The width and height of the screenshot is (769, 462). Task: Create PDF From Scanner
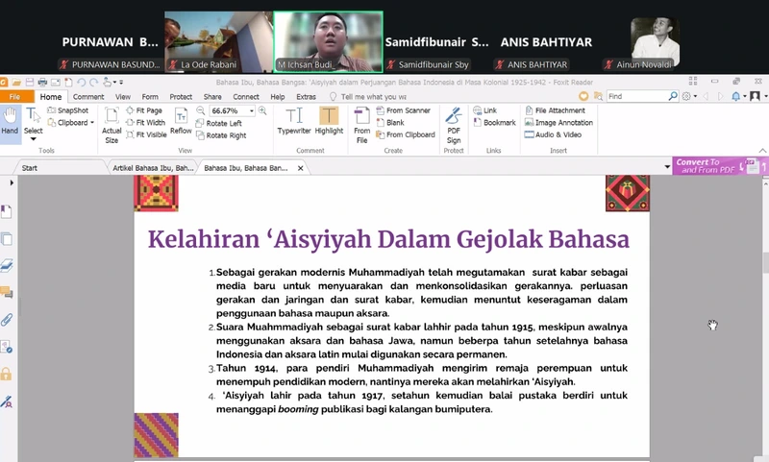coord(403,110)
